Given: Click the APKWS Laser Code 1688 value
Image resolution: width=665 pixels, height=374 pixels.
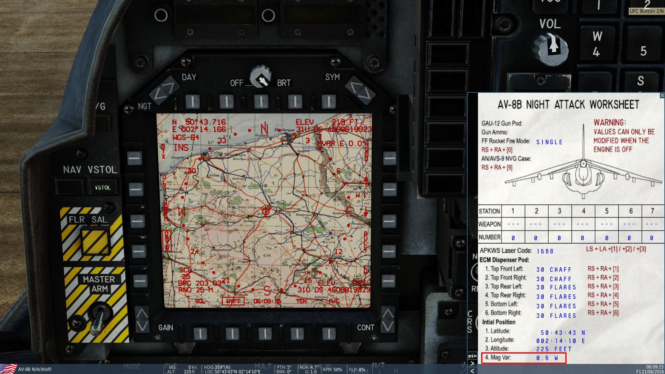Looking at the screenshot, I should pos(545,251).
